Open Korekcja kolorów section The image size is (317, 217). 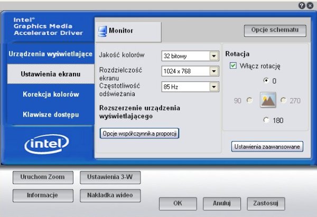(x=51, y=94)
